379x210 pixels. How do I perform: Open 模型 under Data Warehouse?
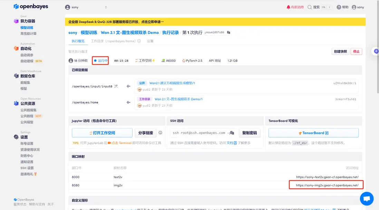pyautogui.click(x=24, y=89)
